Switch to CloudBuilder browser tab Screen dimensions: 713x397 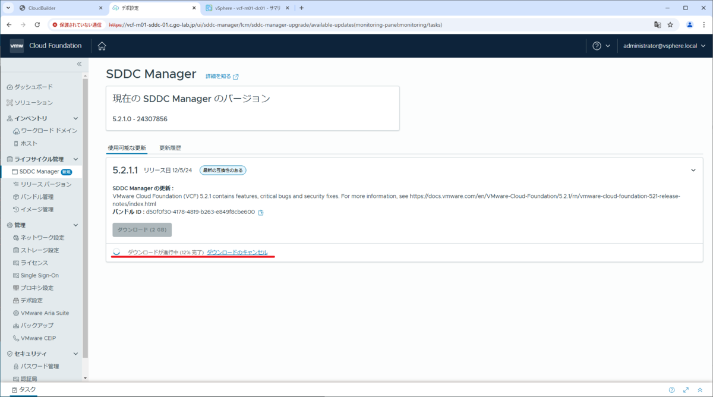point(59,8)
